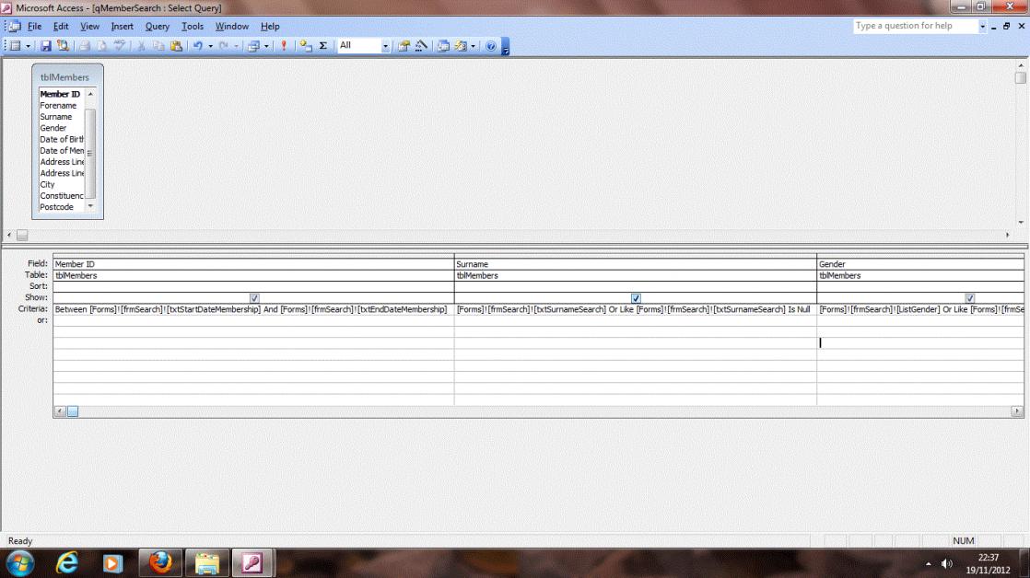Click the Build expression icon

421,46
